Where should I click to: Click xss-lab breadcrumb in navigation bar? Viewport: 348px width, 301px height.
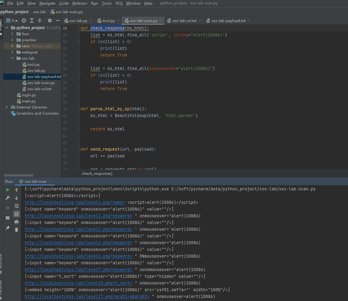coord(39,12)
